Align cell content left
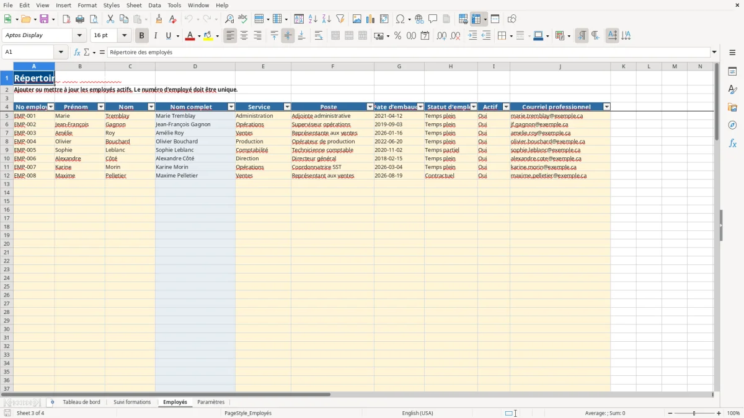 231,36
